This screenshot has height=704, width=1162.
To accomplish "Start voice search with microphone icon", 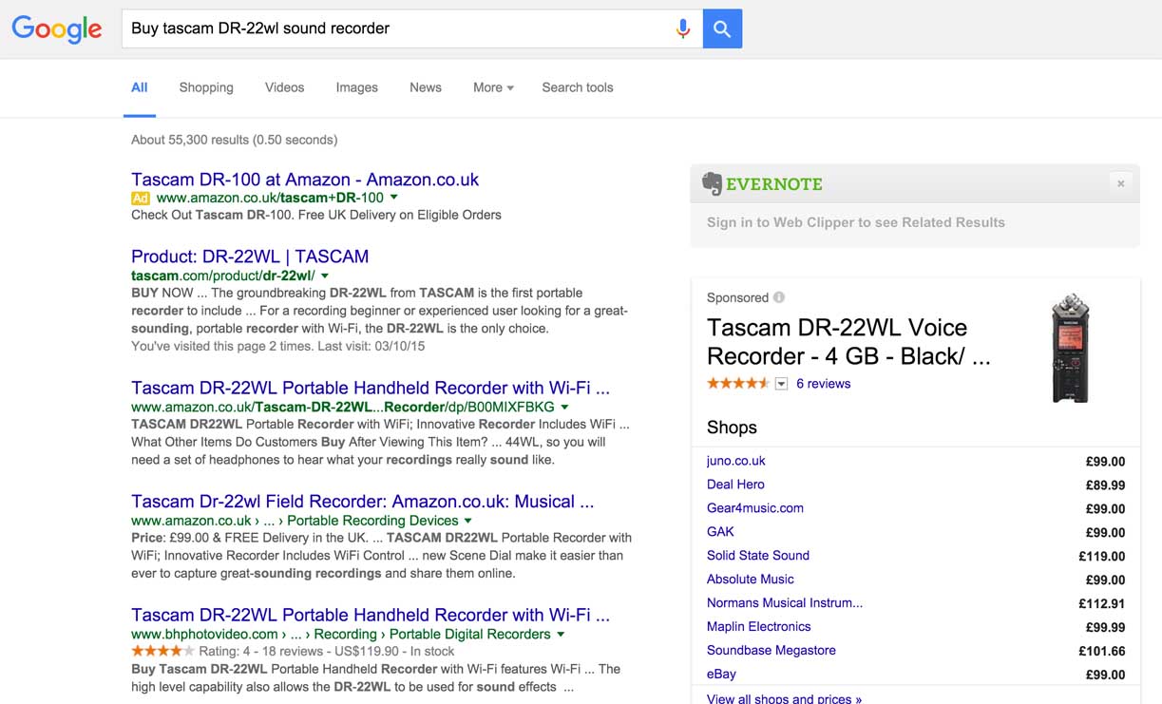I will click(682, 29).
